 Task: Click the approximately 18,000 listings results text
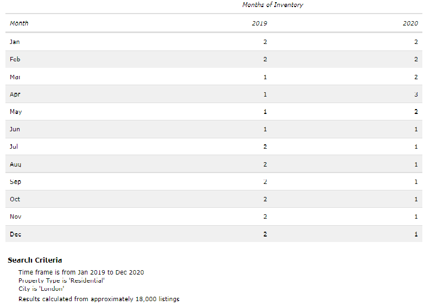99,299
